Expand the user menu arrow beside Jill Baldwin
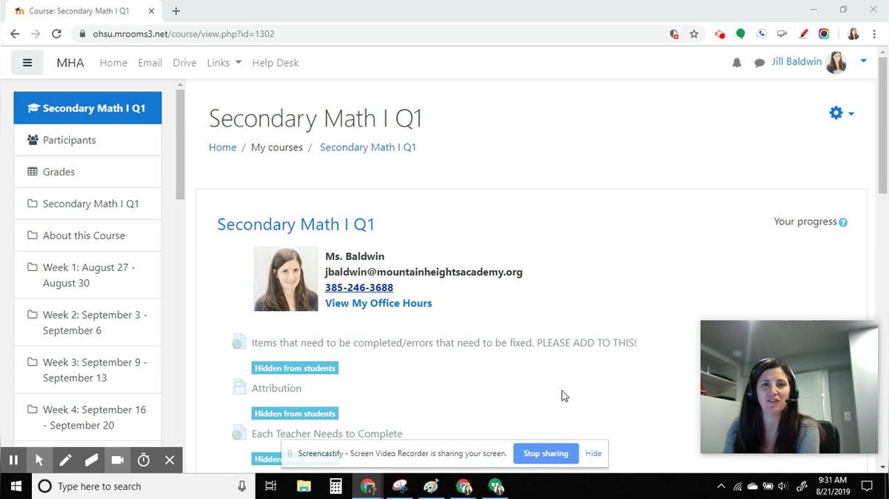The image size is (889, 499). point(863,61)
